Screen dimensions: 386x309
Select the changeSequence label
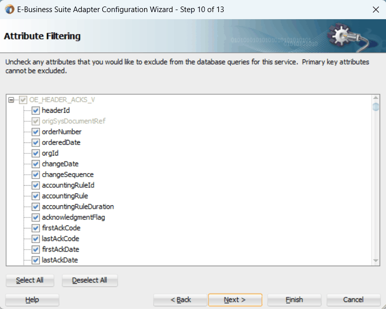[x=68, y=175]
